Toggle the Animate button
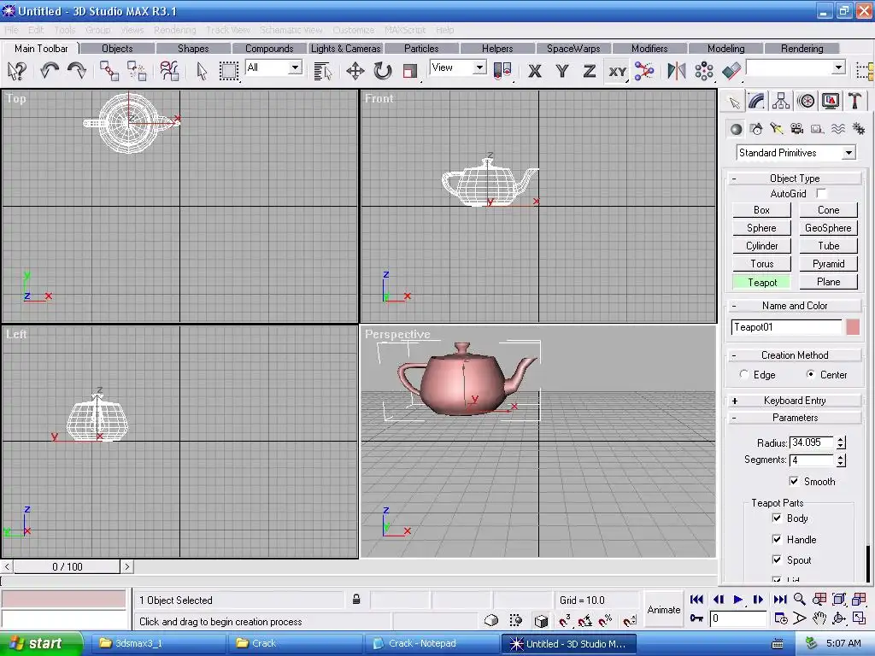The height and width of the screenshot is (656, 875). [663, 610]
